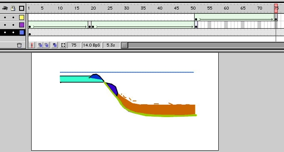284x152 pixels.
Task: Select keyframe at frame 51 on yellow layer
Action: [x=196, y=19]
